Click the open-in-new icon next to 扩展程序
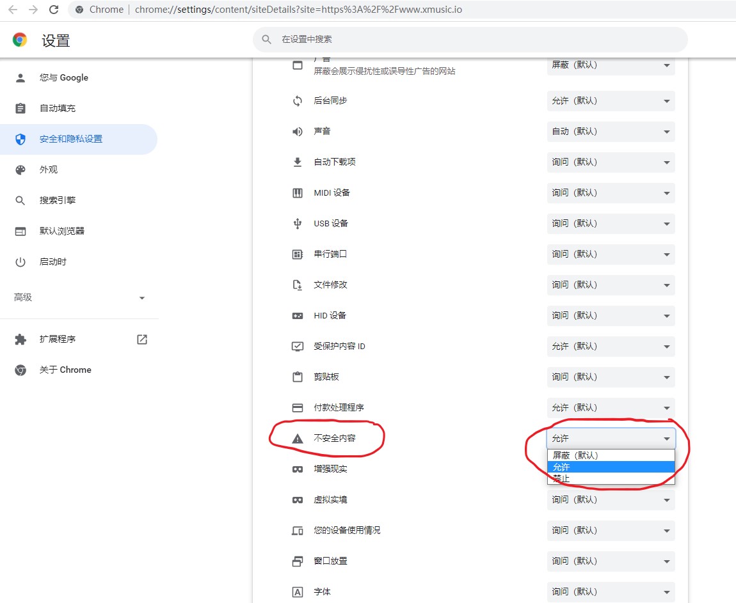Screen dimensions: 736x603 [x=142, y=340]
